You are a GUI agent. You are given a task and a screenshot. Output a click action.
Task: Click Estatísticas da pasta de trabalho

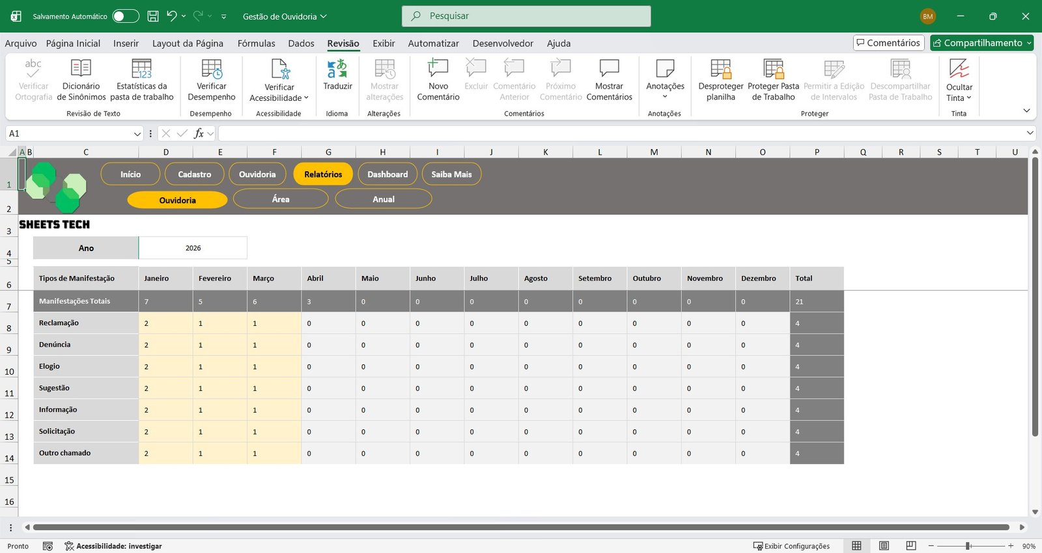tap(141, 69)
